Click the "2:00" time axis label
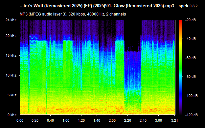 [112, 120]
